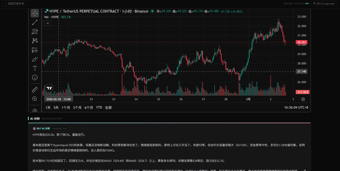Set time range to 5天

coord(56,107)
